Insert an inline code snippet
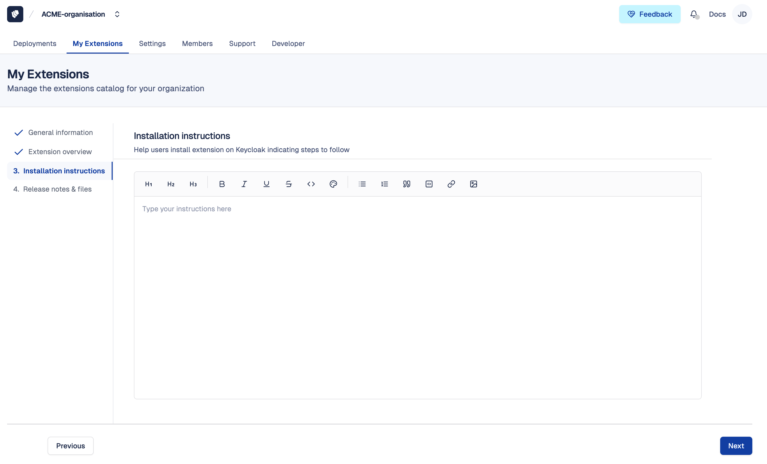 click(x=311, y=184)
